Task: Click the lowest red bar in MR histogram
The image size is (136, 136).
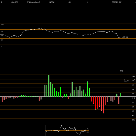Action: (x=103, y=105)
